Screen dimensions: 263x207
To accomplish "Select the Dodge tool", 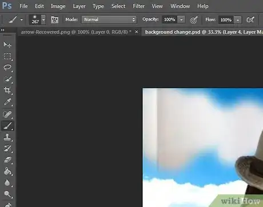I will (7, 194).
